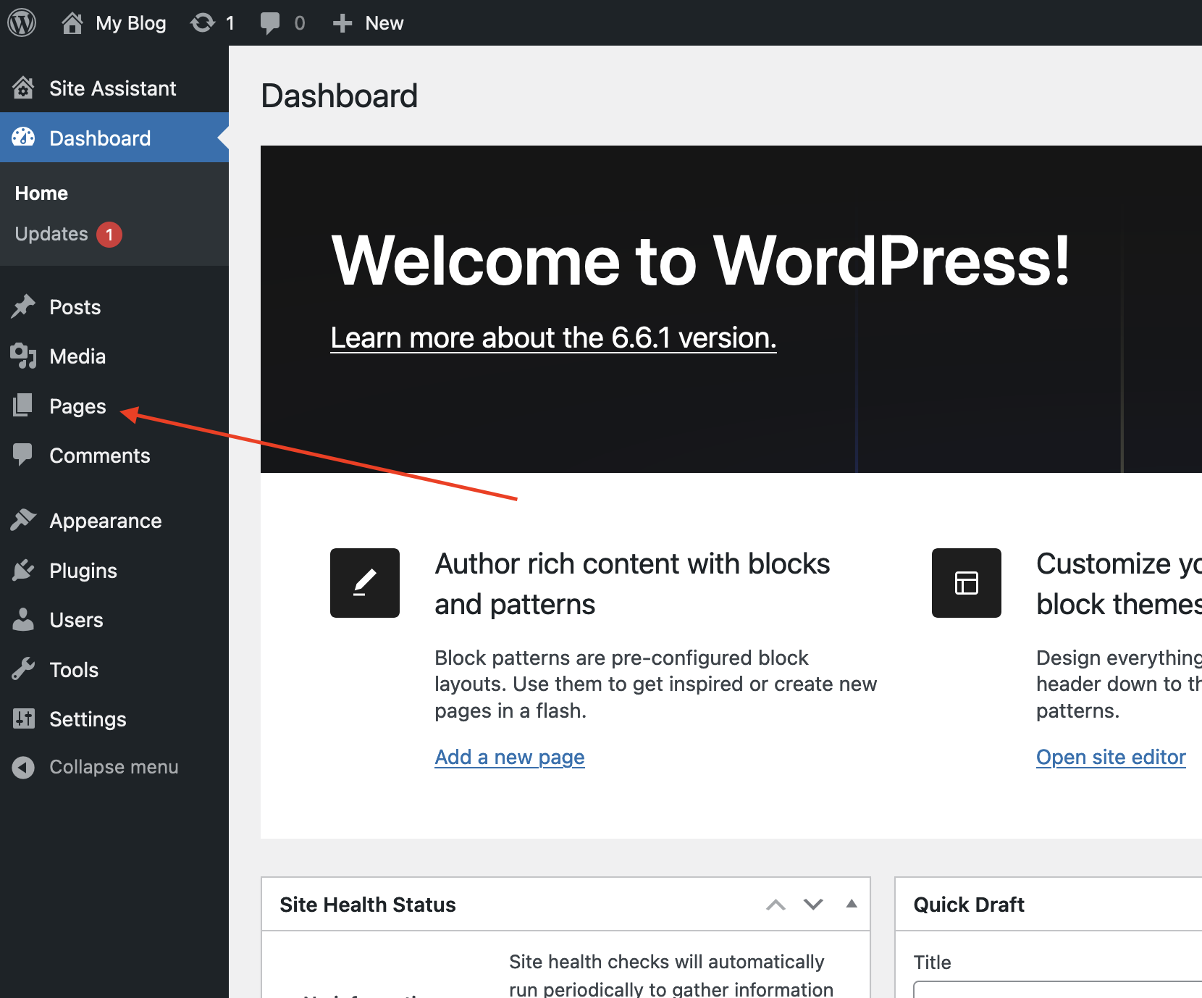Move Site Health Status panel down
The width and height of the screenshot is (1202, 998).
click(813, 905)
